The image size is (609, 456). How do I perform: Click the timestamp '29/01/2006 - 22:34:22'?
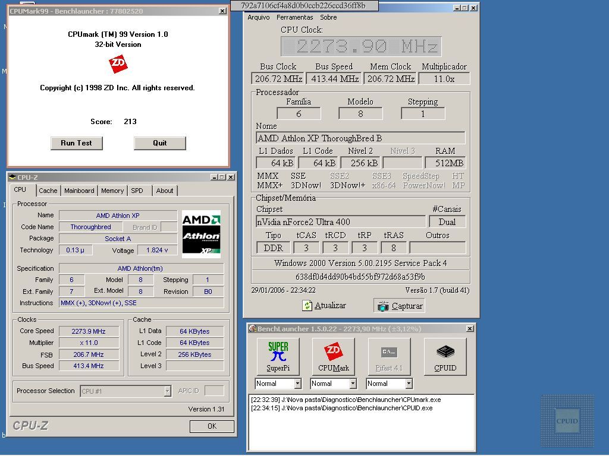[x=284, y=290]
